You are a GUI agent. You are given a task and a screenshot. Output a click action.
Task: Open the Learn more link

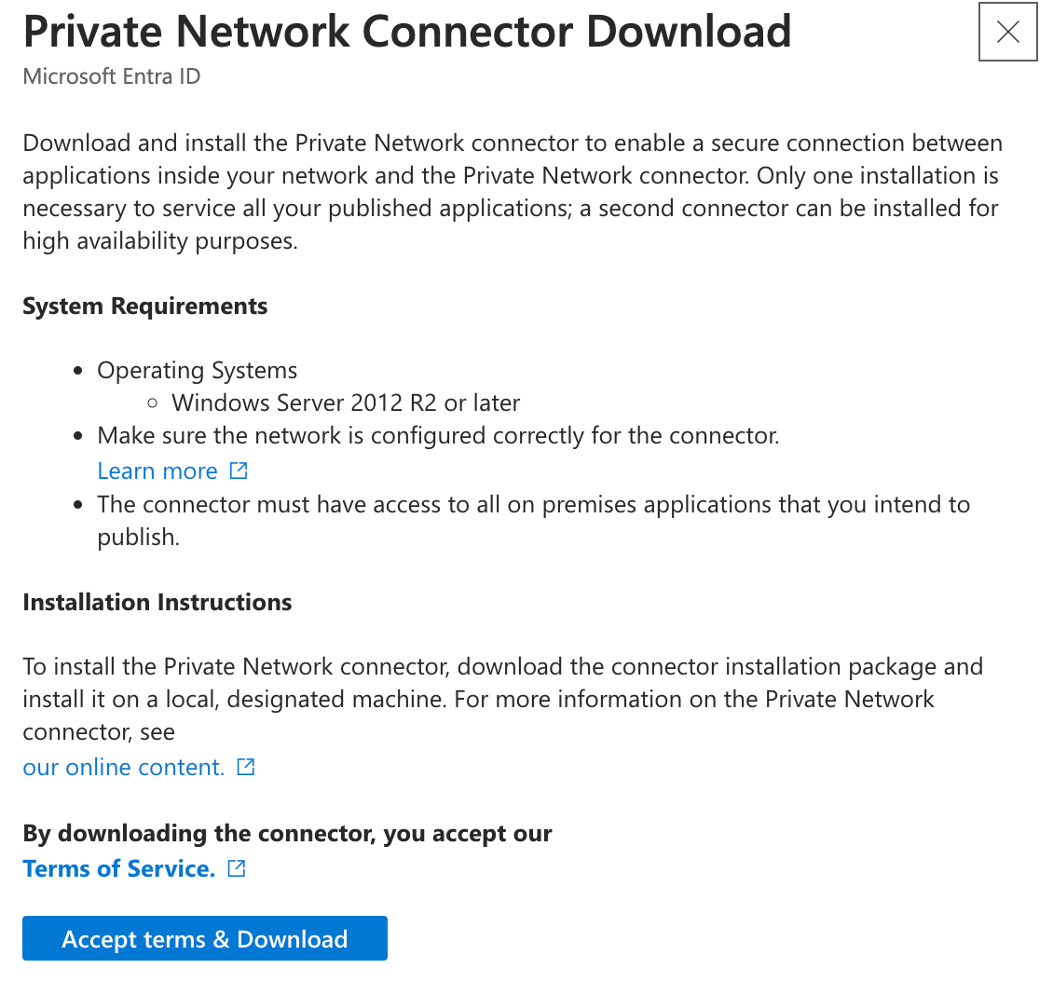[x=157, y=471]
